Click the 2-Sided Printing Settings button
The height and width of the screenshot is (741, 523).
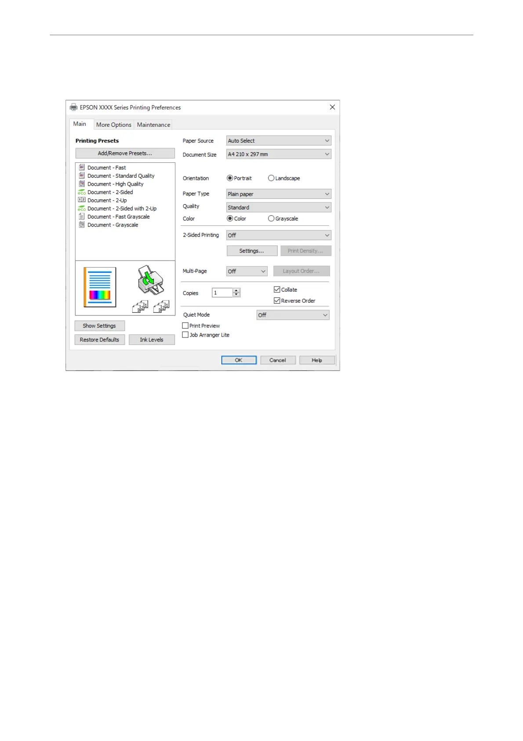point(252,251)
